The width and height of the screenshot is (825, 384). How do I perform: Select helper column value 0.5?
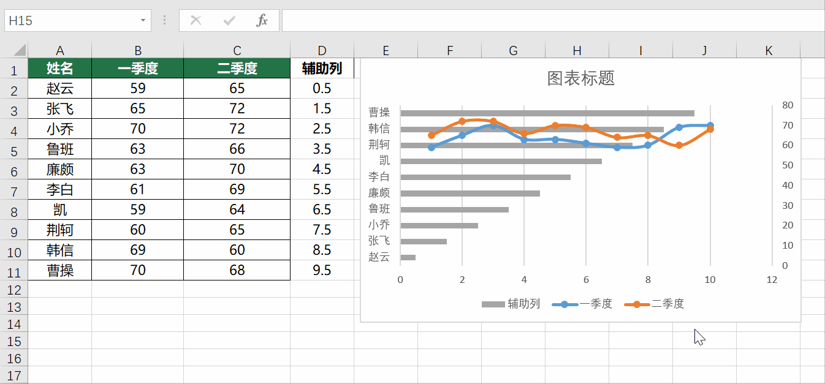322,88
